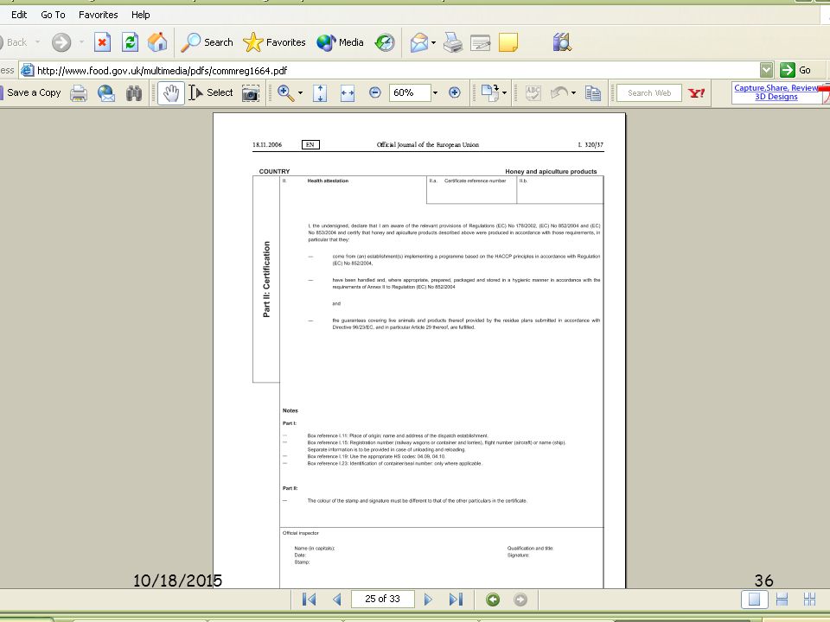Click the browser Print icon
830x622 pixels.
(x=452, y=42)
